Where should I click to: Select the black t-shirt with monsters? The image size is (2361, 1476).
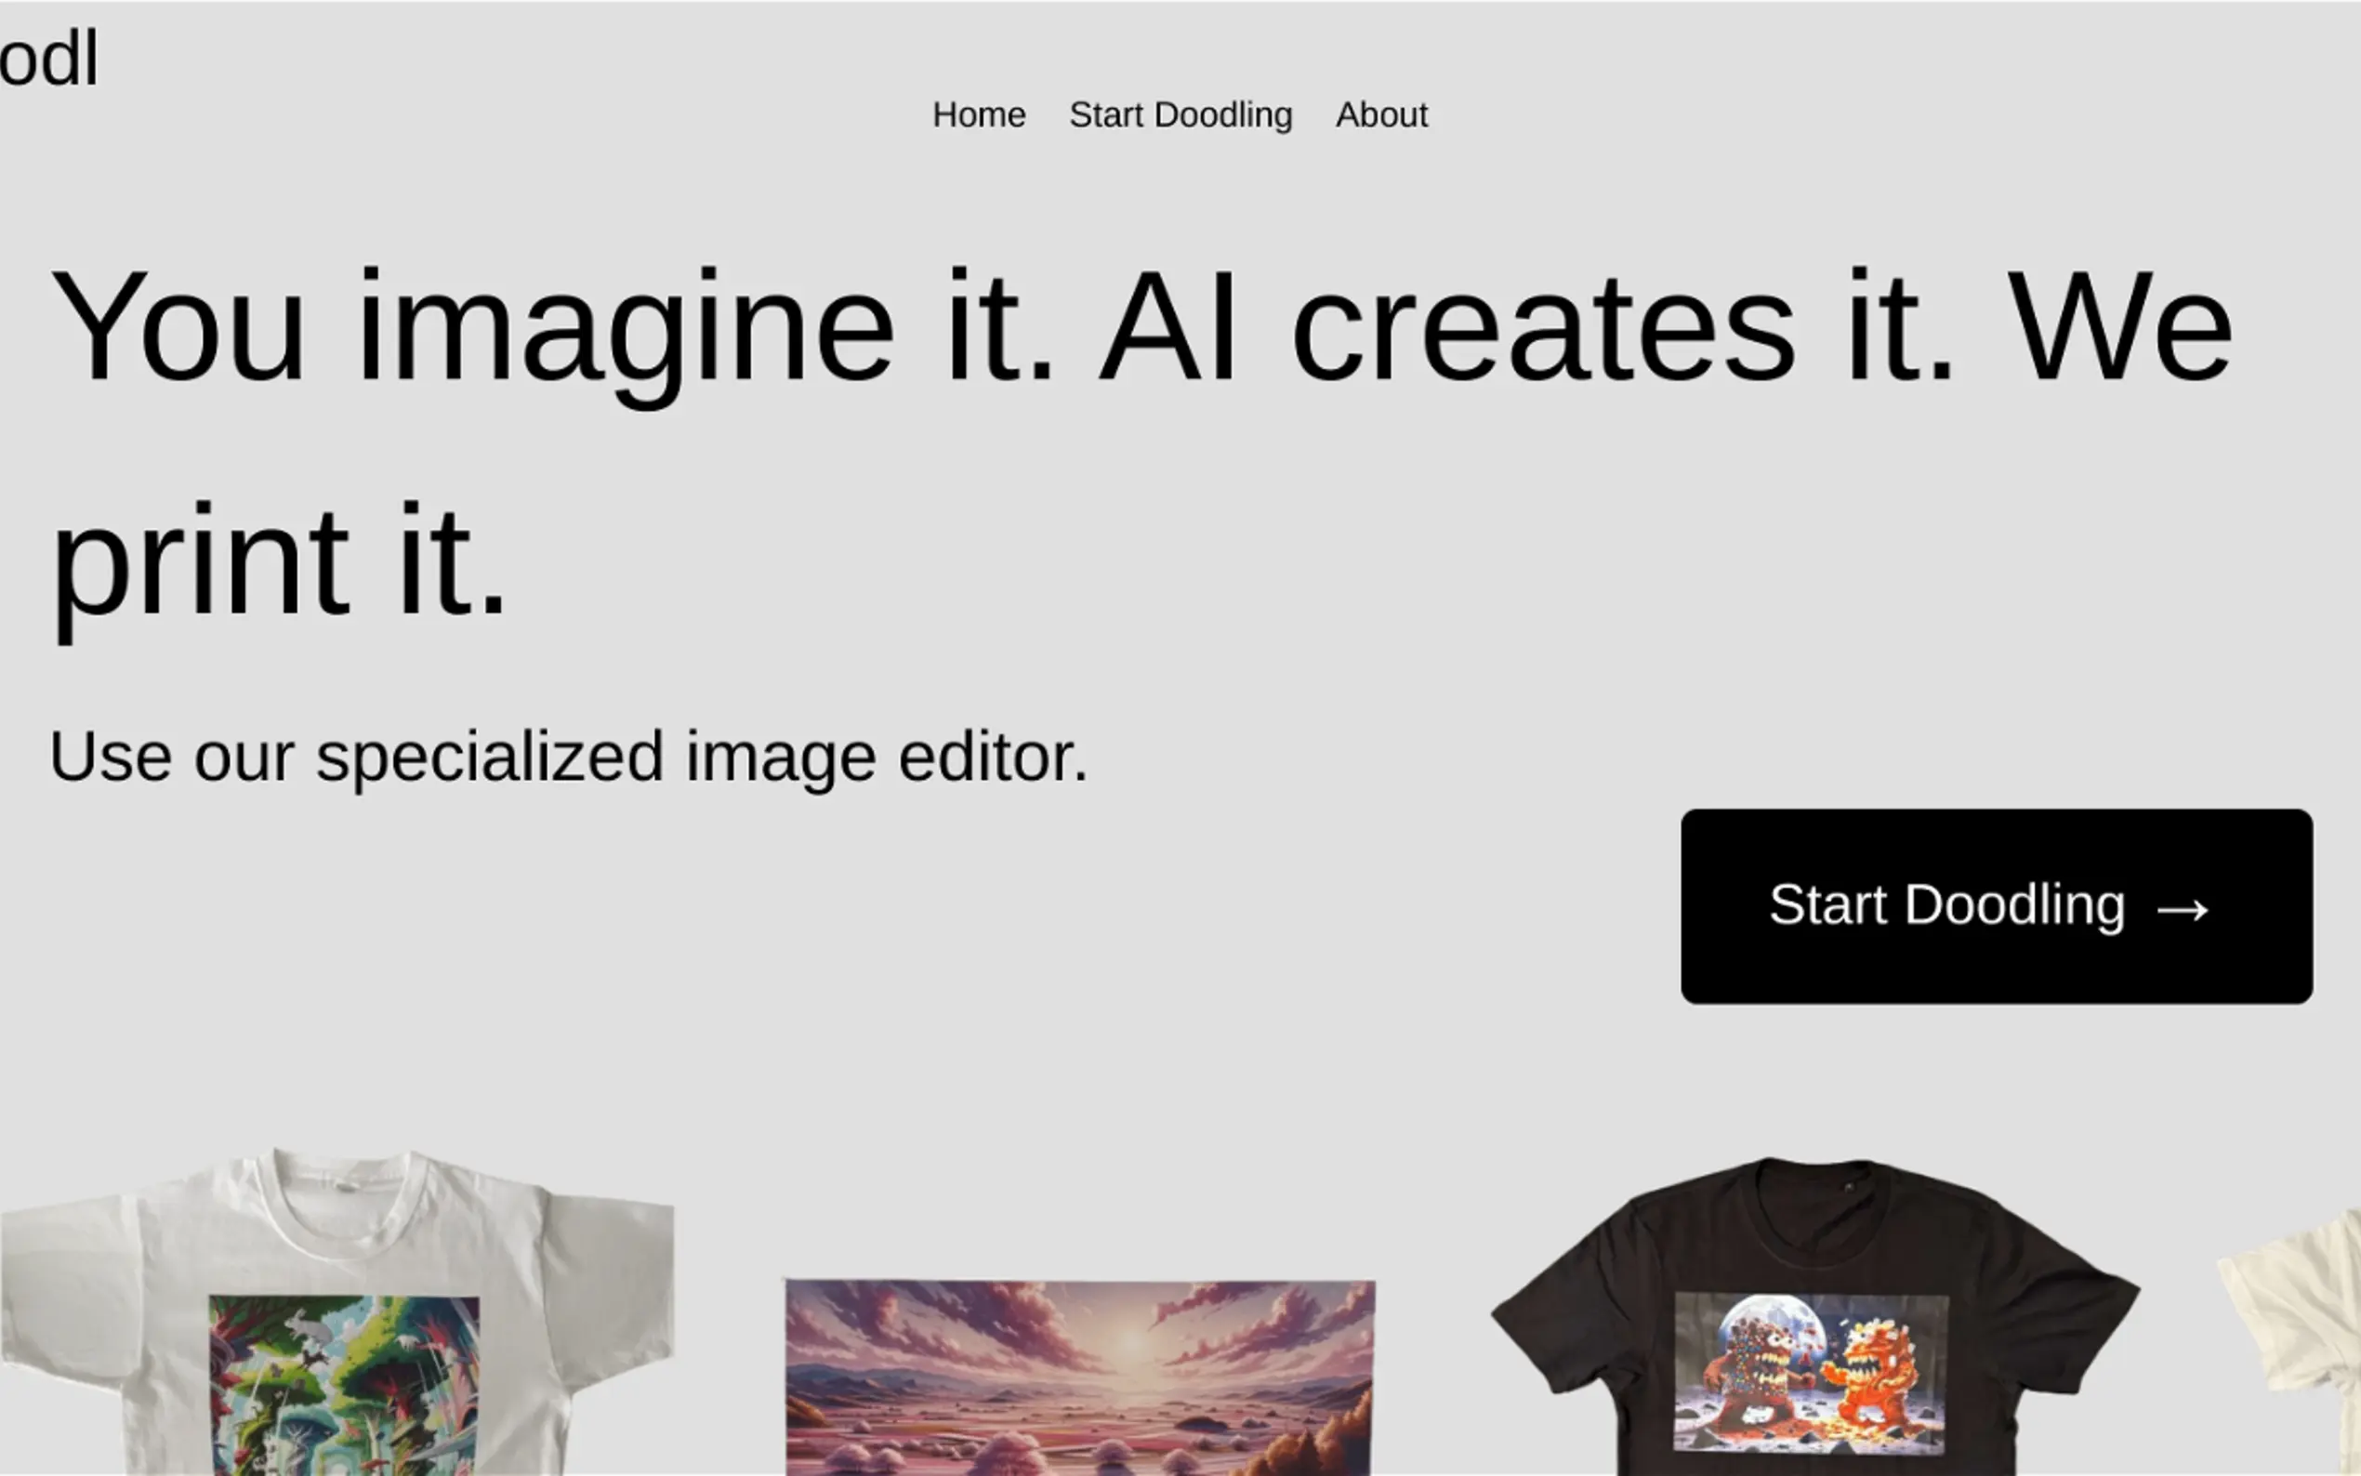click(x=1815, y=1316)
